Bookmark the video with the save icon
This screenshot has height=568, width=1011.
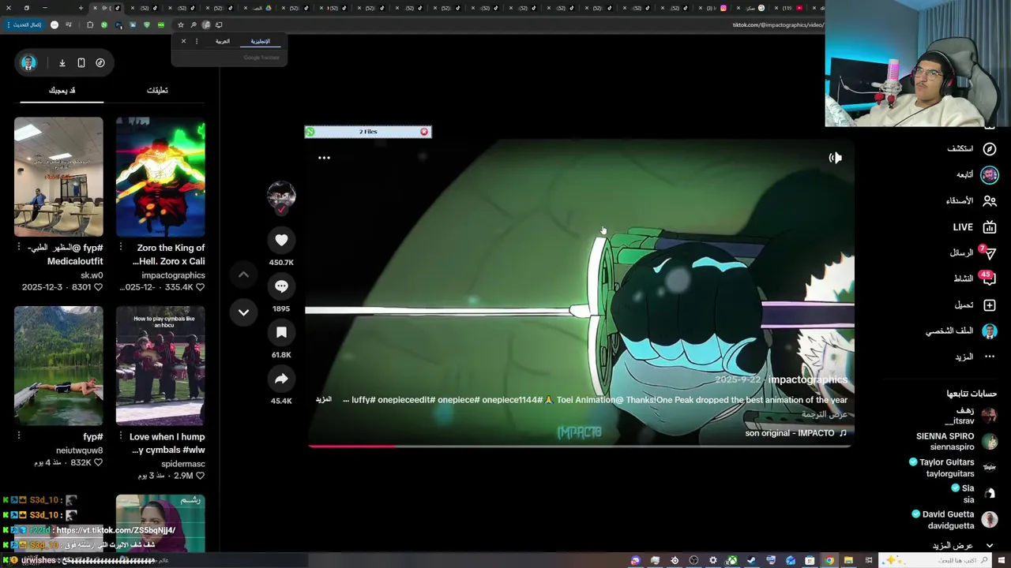point(281,333)
